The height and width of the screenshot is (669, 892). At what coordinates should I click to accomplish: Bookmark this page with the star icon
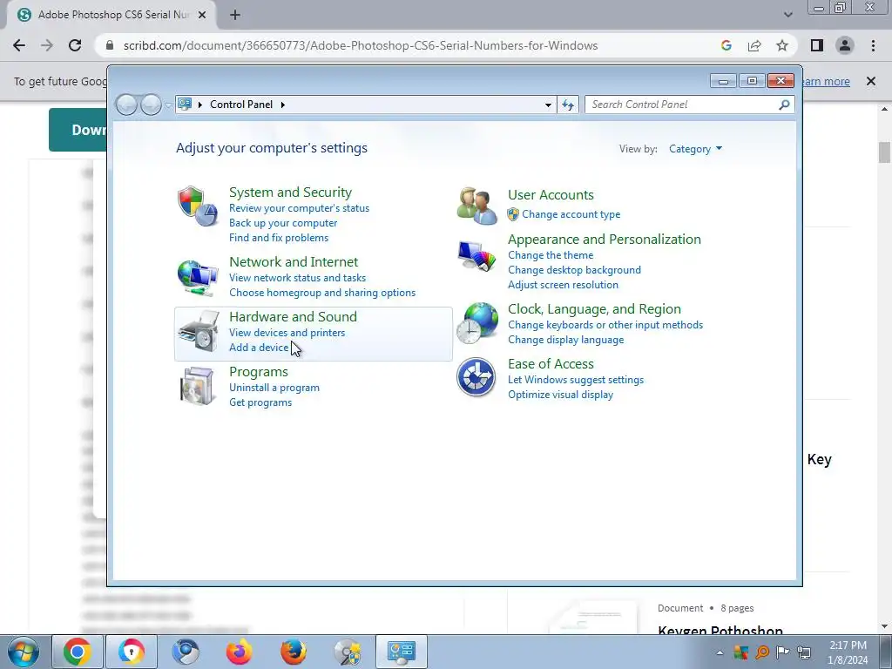click(x=782, y=45)
